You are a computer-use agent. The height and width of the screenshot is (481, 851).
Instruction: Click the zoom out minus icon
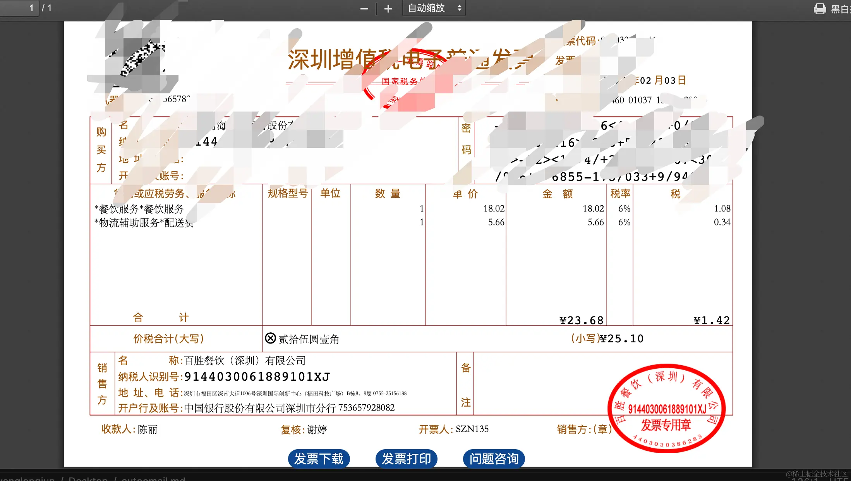[364, 9]
